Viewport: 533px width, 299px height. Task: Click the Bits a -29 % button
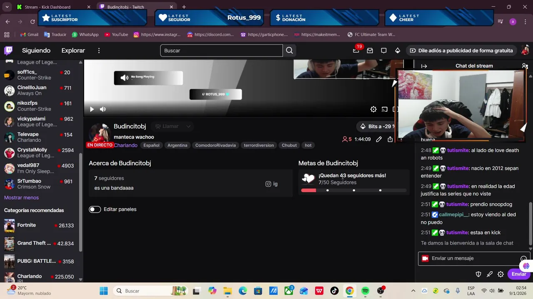378,126
